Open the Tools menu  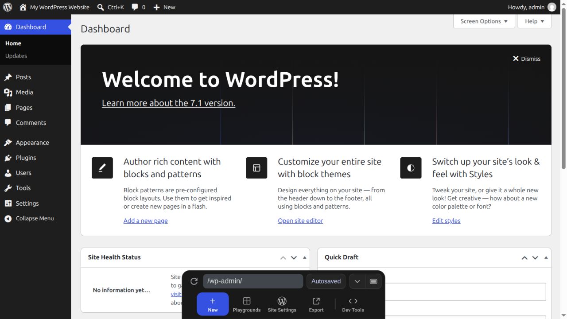[35, 188]
